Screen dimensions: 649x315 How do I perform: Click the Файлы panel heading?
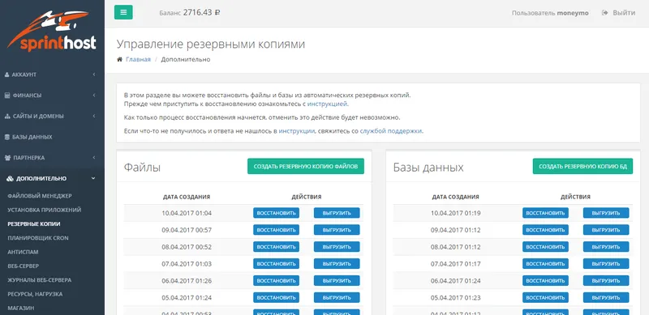coord(142,168)
